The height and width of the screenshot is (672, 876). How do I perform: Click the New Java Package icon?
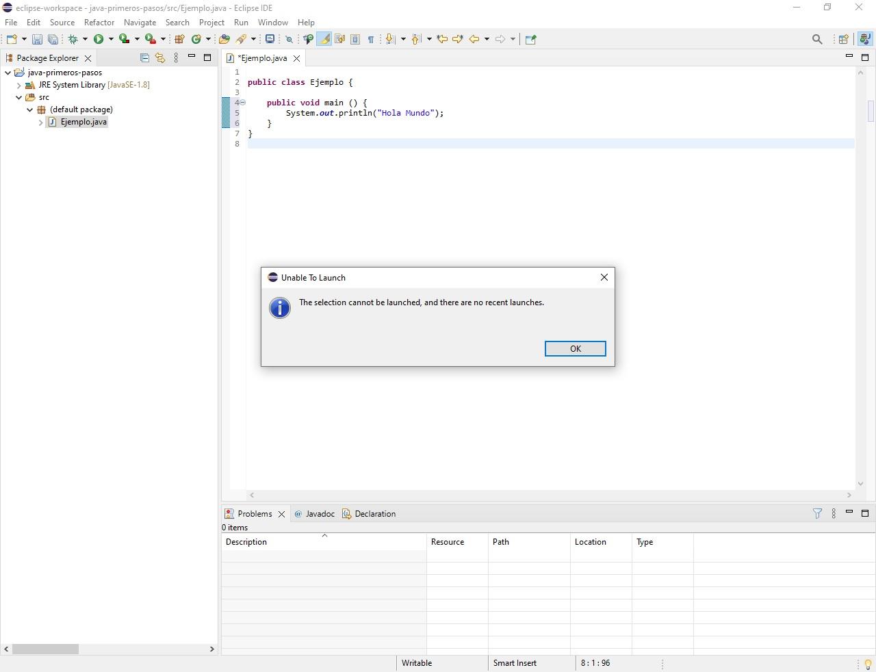click(179, 39)
